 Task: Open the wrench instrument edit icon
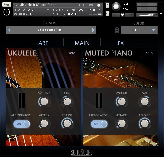(6, 4)
